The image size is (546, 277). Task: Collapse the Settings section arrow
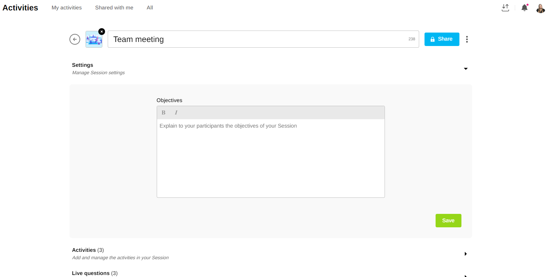click(x=465, y=69)
